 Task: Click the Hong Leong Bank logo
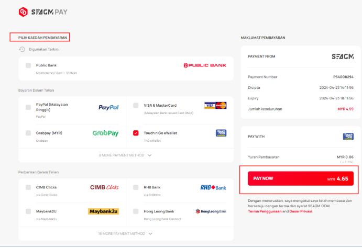211,211
